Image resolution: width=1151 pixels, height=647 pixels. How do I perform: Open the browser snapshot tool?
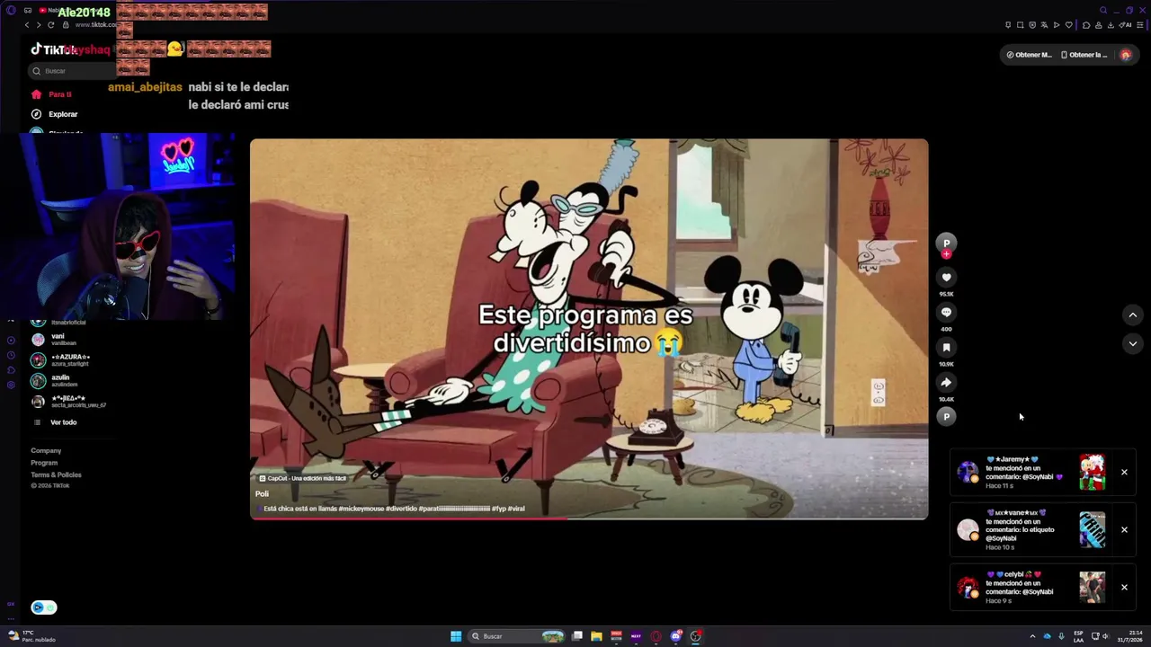click(1020, 25)
